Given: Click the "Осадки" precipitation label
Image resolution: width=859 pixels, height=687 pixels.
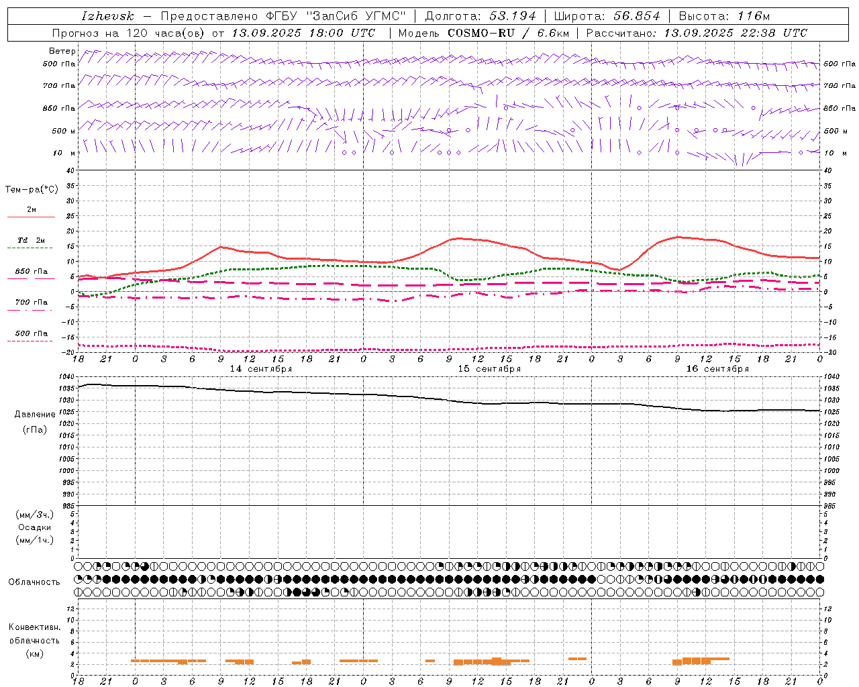Looking at the screenshot, I should [x=34, y=527].
